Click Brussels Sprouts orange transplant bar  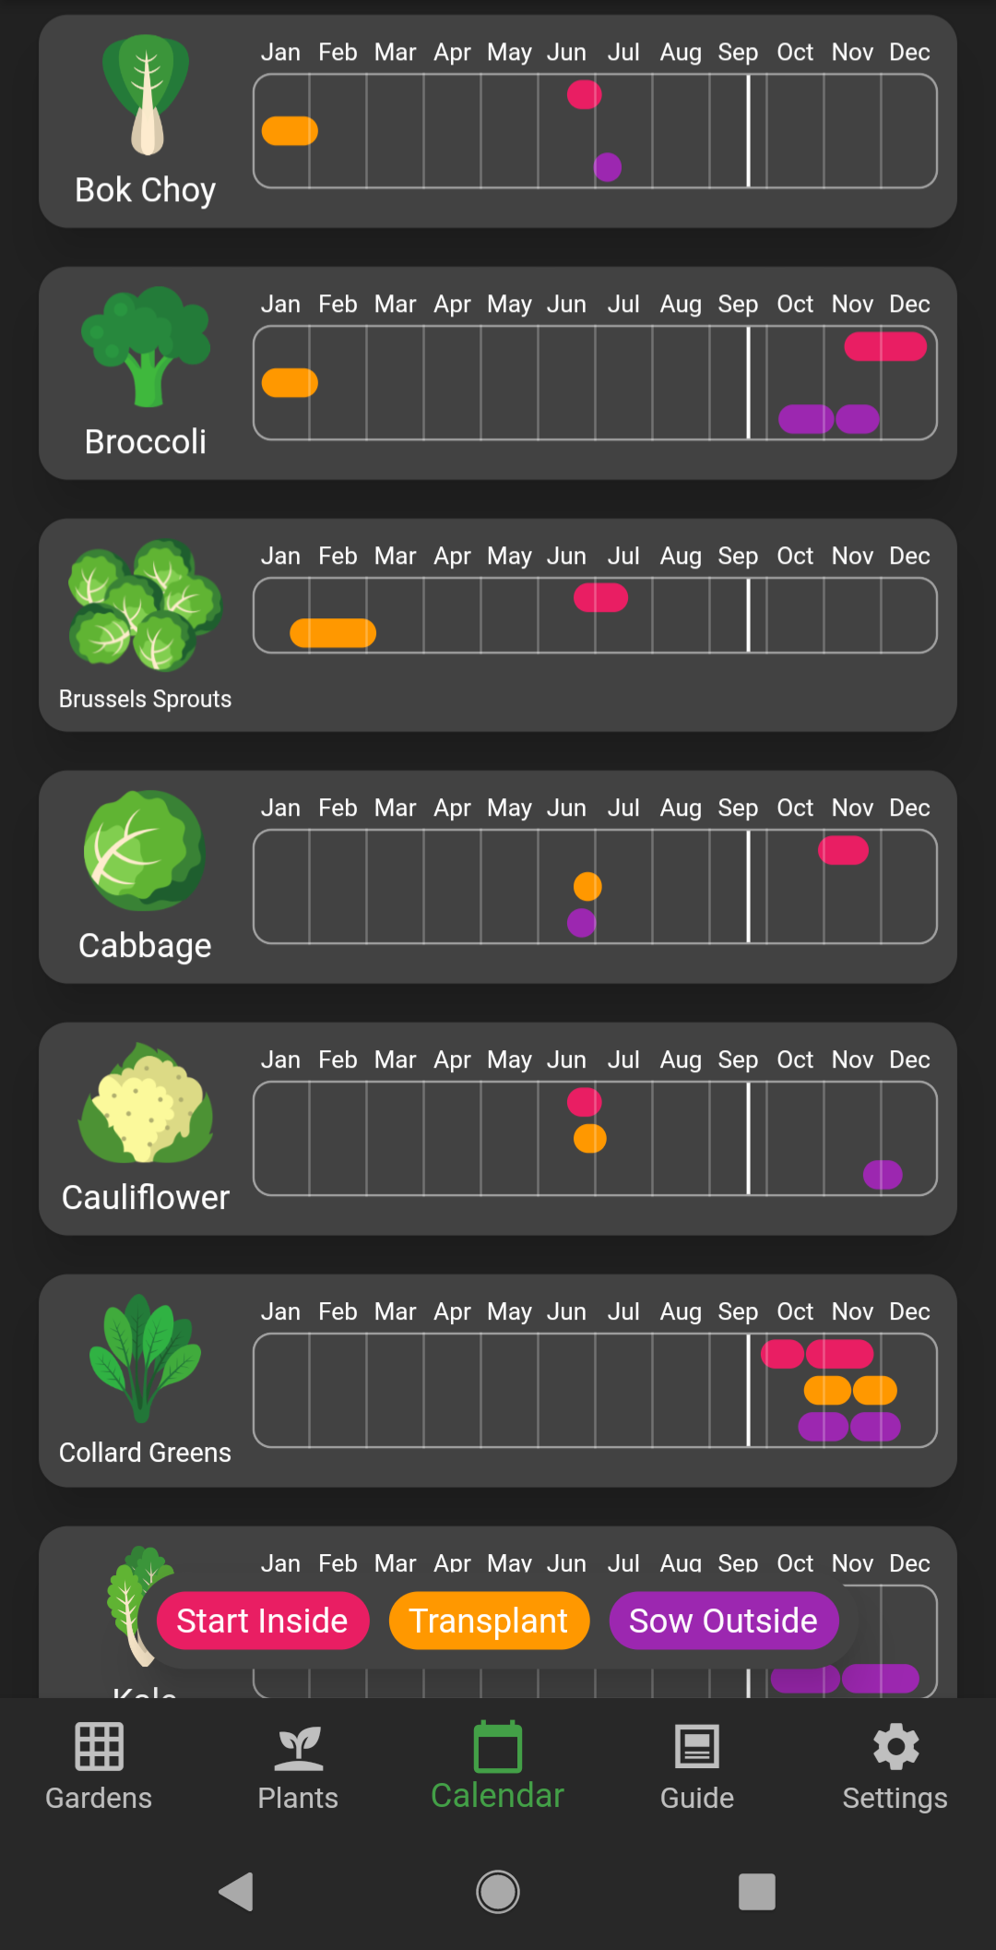(x=333, y=633)
